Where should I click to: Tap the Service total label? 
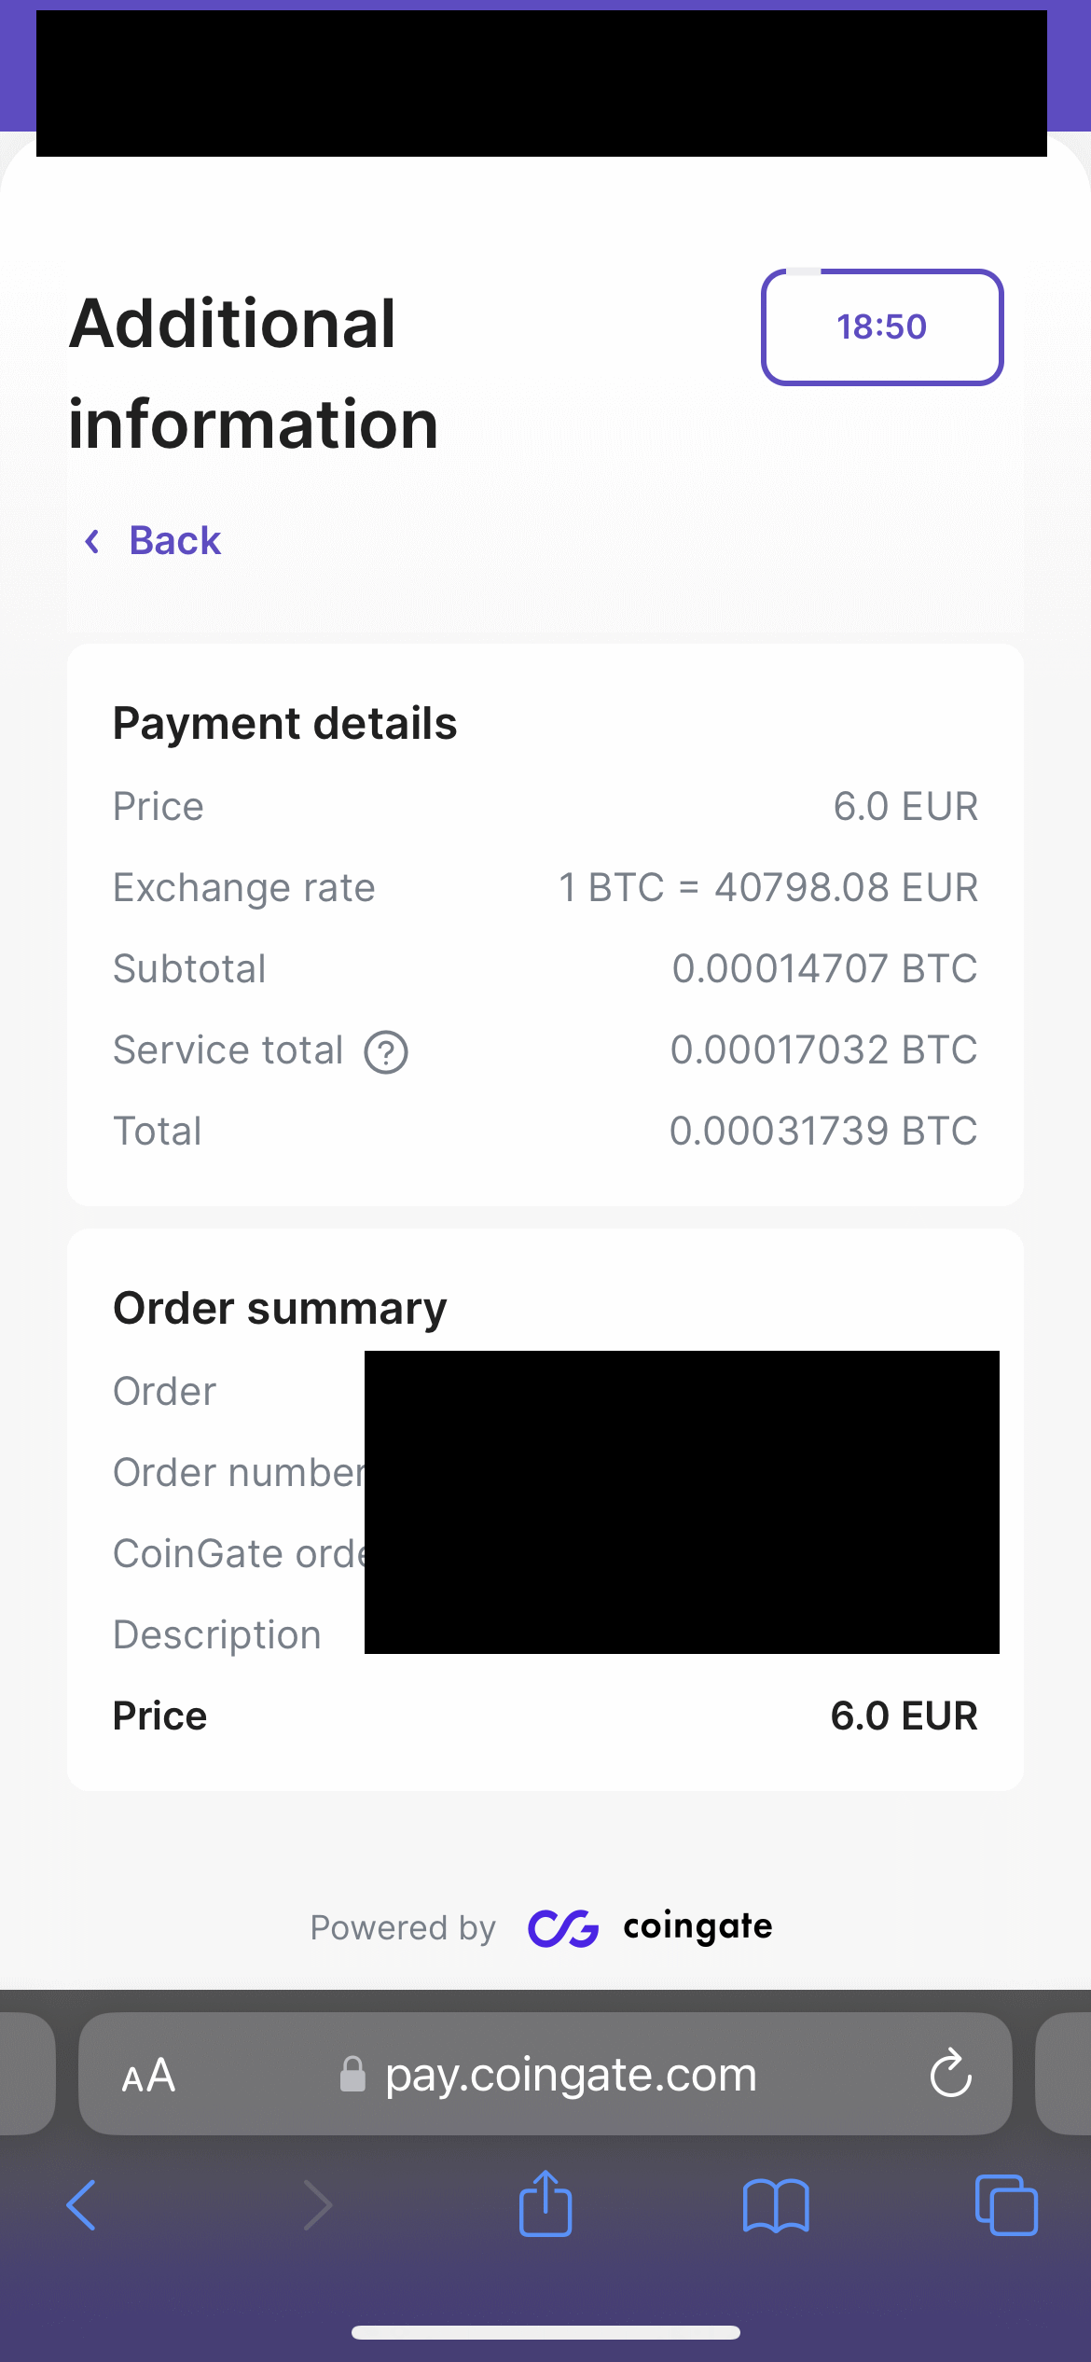pyautogui.click(x=228, y=1050)
